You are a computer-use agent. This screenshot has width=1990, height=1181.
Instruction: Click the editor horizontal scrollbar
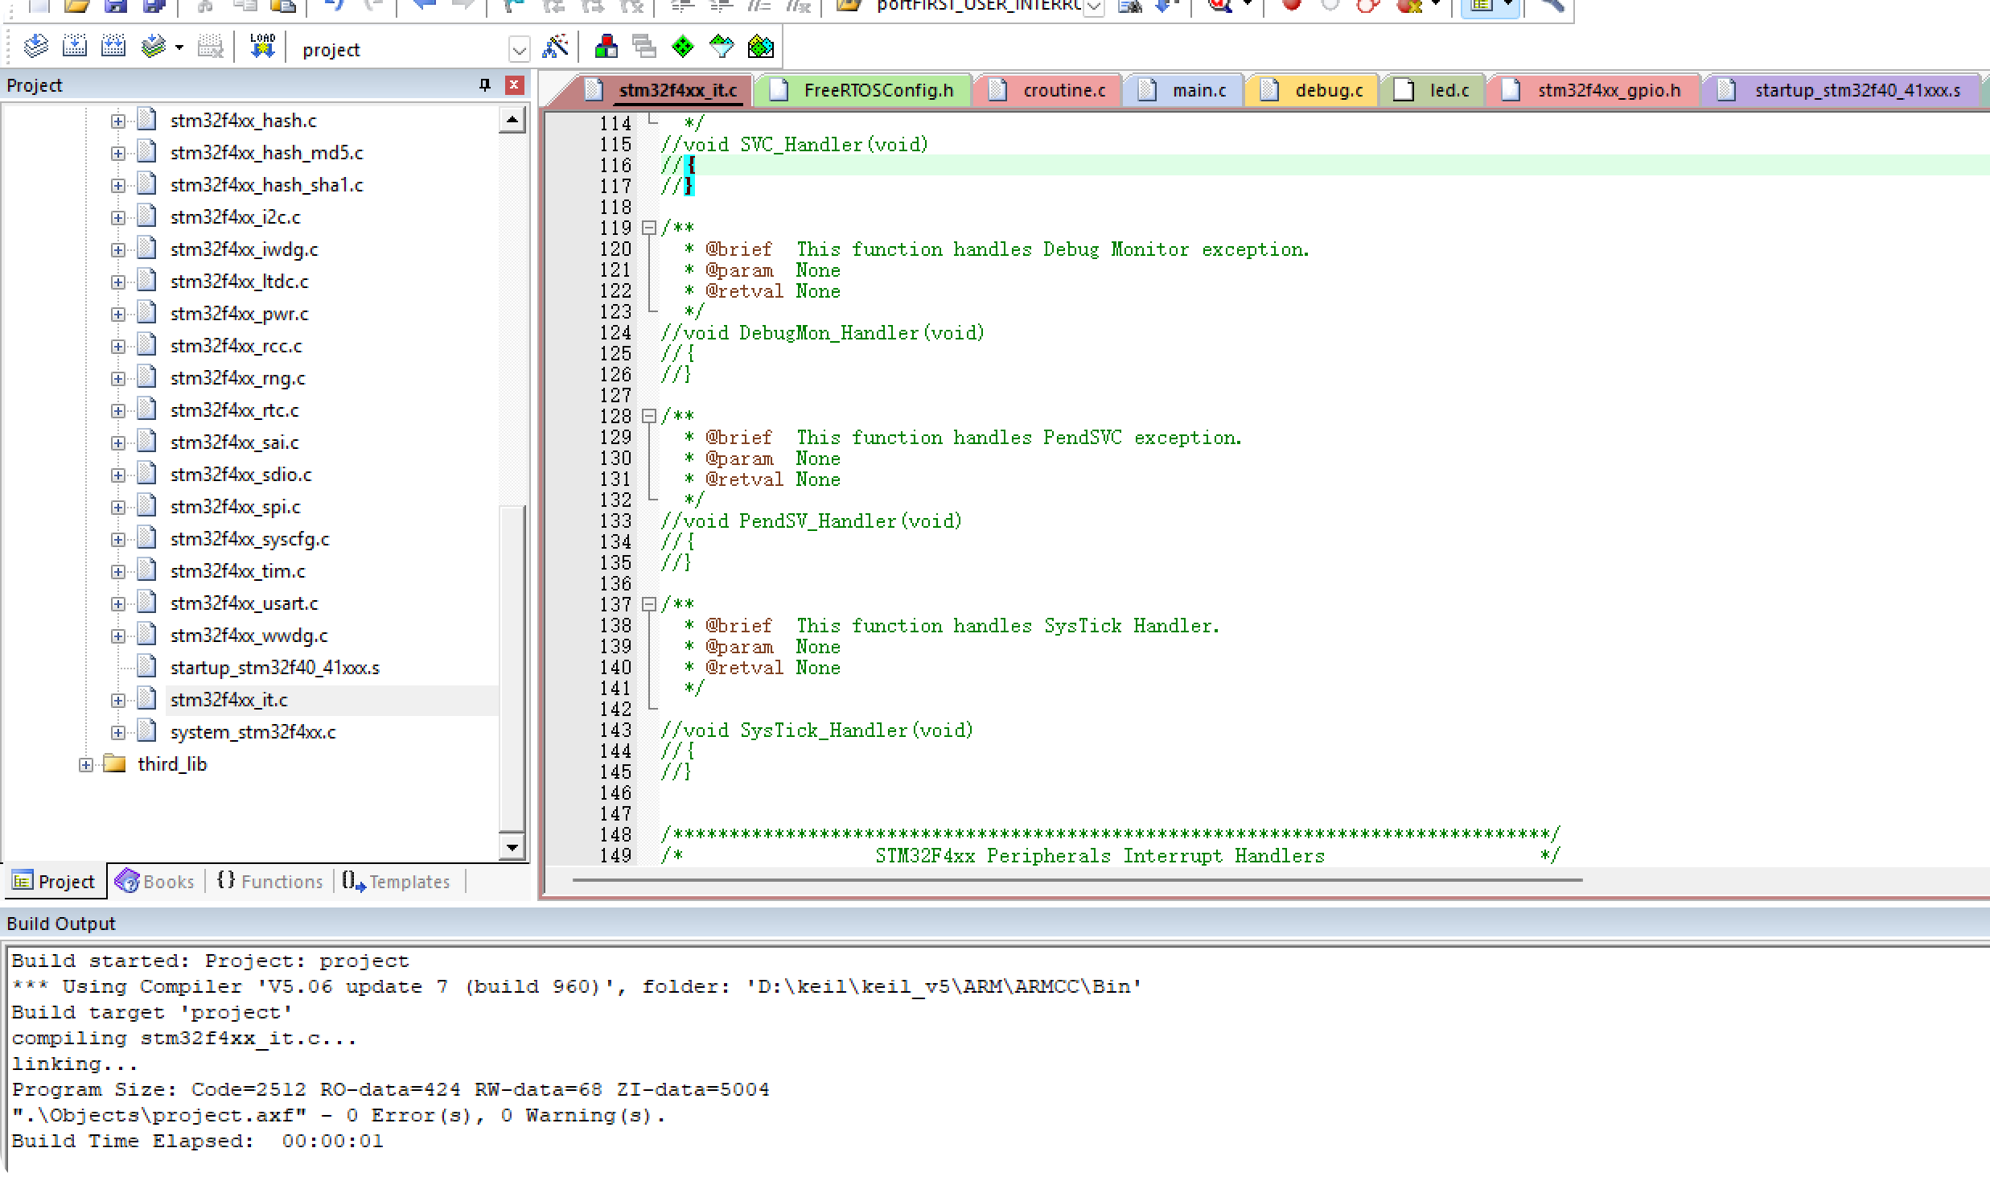1076,880
